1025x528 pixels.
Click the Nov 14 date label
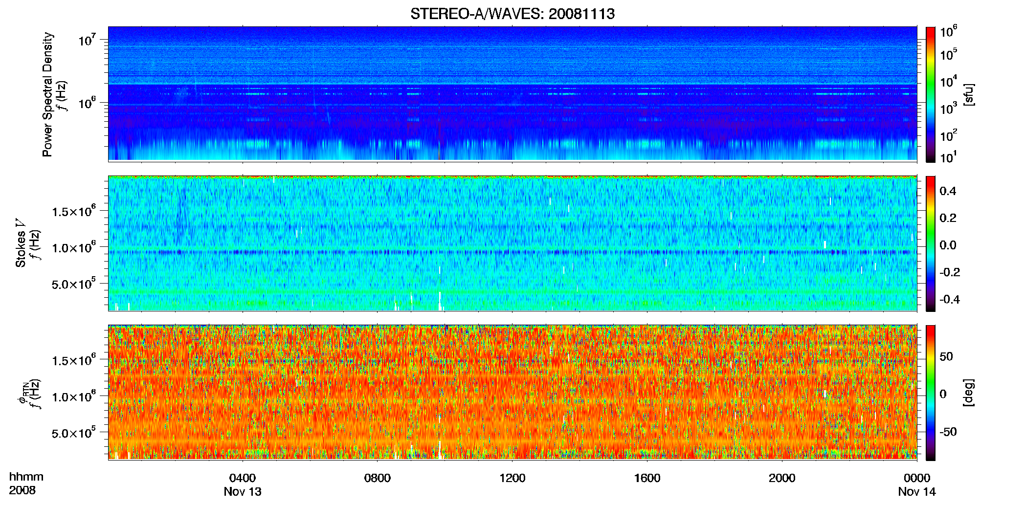tap(917, 491)
